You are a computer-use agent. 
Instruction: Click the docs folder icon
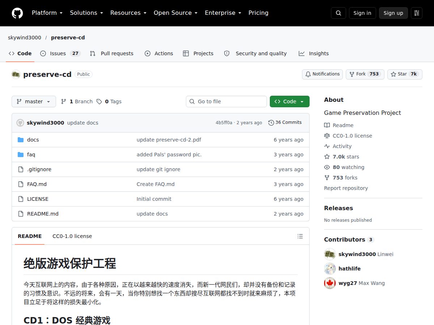coord(21,140)
